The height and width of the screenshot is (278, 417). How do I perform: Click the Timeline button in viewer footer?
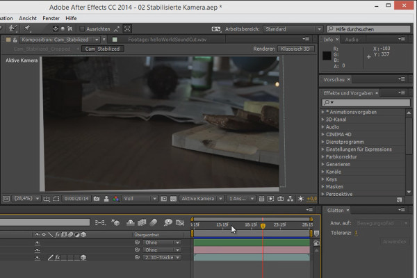tap(281, 199)
